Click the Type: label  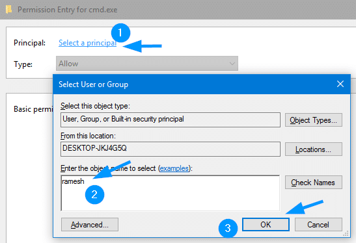click(23, 64)
